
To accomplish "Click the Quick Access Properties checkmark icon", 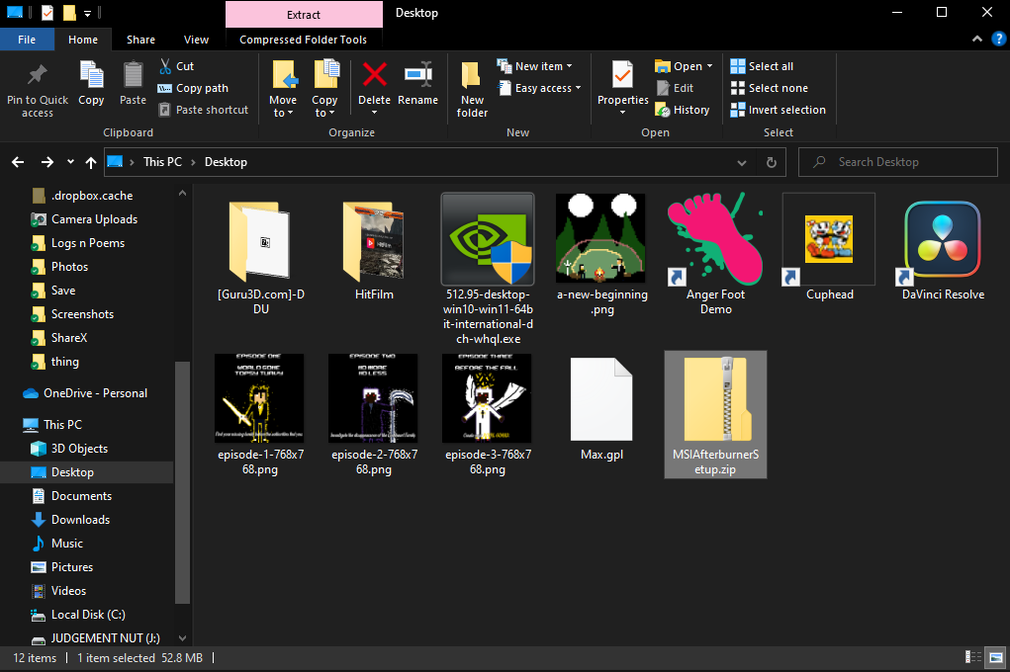I will pyautogui.click(x=47, y=13).
